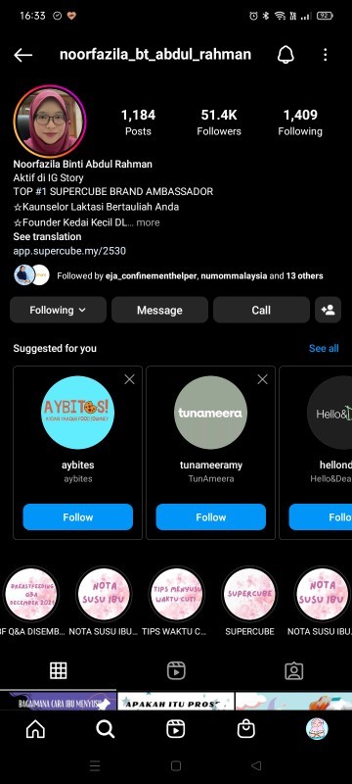The image size is (352, 784).
Task: Tap the add-person suggestions icon
Action: (329, 310)
